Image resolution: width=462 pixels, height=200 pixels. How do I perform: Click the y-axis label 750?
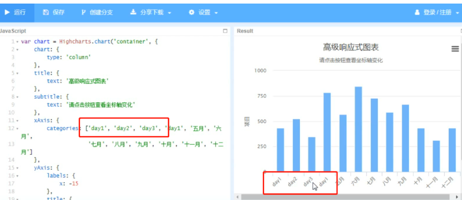click(262, 96)
